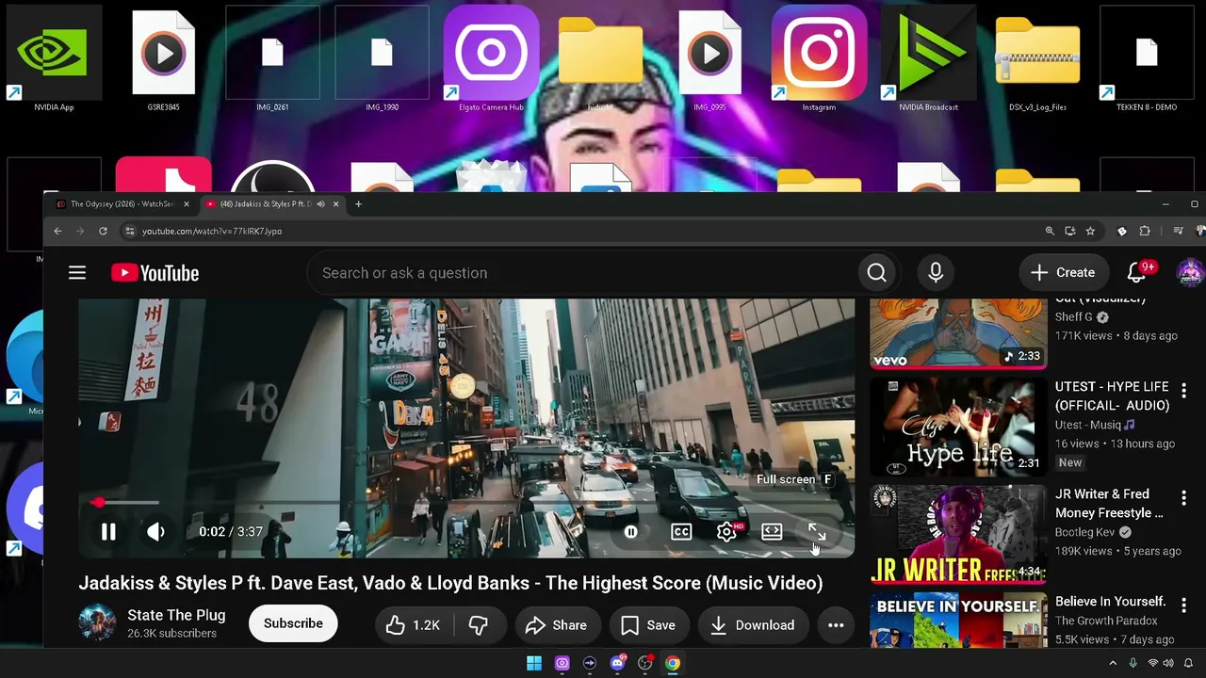Image resolution: width=1206 pixels, height=678 pixels.
Task: Open State The Plug channel avatar
Action: click(x=97, y=623)
